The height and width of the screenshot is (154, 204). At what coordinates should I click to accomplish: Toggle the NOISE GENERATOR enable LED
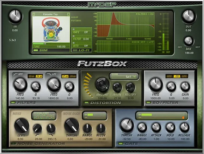tap(13, 144)
